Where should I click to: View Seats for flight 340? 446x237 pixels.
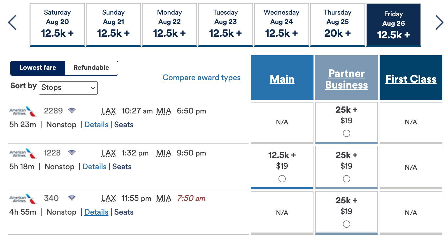click(124, 212)
